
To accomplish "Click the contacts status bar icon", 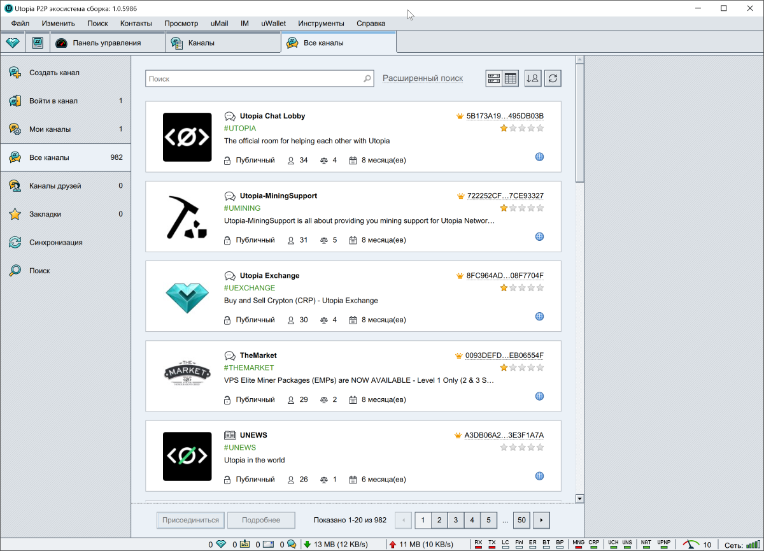I will 244,544.
